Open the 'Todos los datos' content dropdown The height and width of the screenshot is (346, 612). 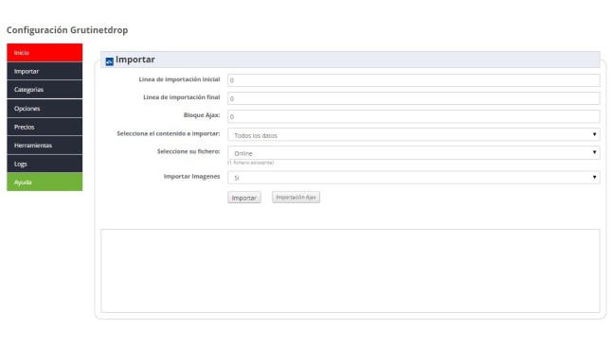click(x=414, y=135)
